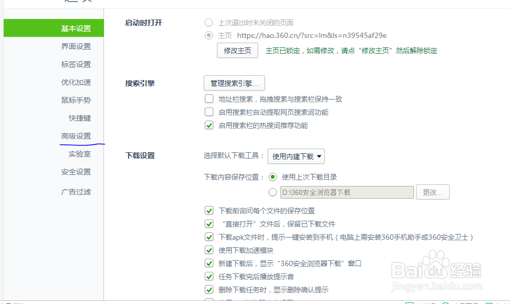Open the 界面设置 sidebar item

[x=76, y=46]
